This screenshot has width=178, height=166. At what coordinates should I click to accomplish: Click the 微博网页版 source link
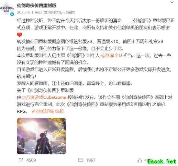click(x=53, y=12)
